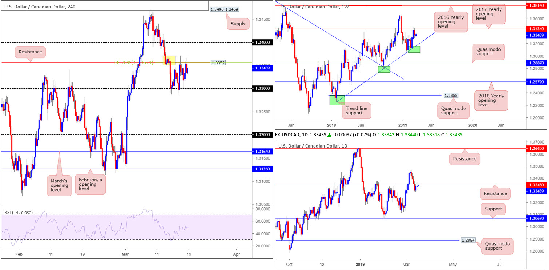Select the 'Oct' date label on daily chart

(x=289, y=265)
